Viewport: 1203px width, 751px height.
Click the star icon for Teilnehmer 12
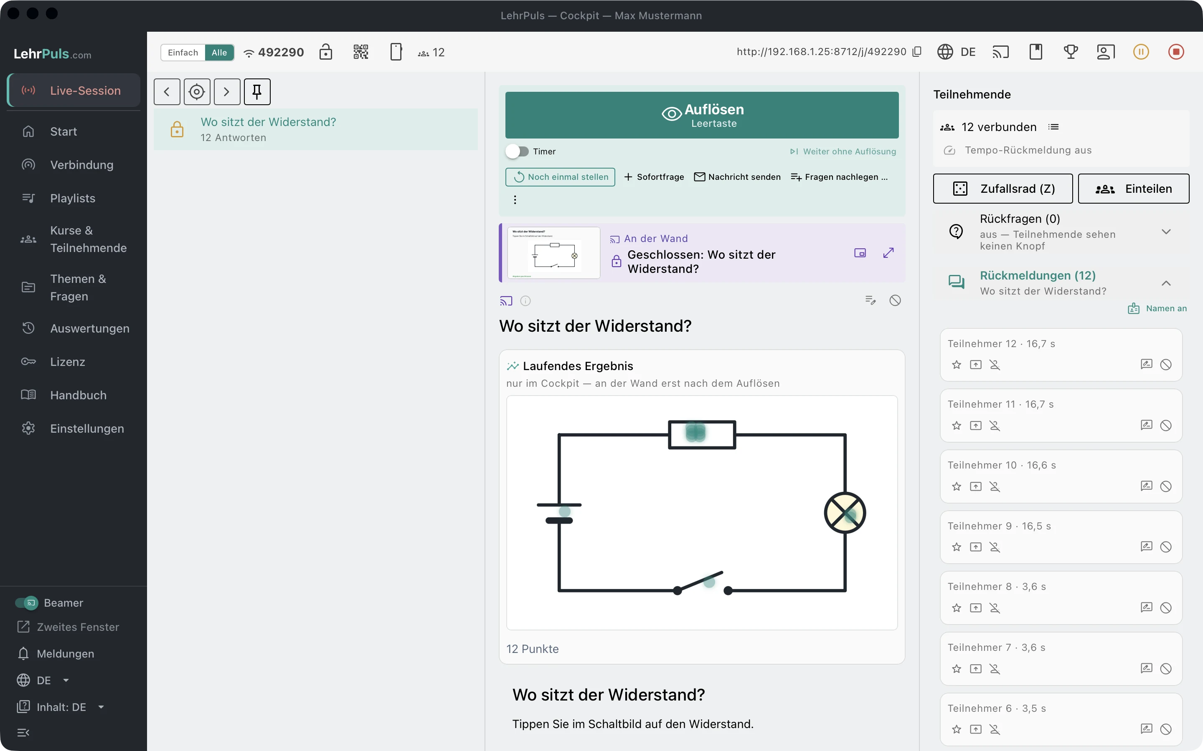tap(957, 365)
